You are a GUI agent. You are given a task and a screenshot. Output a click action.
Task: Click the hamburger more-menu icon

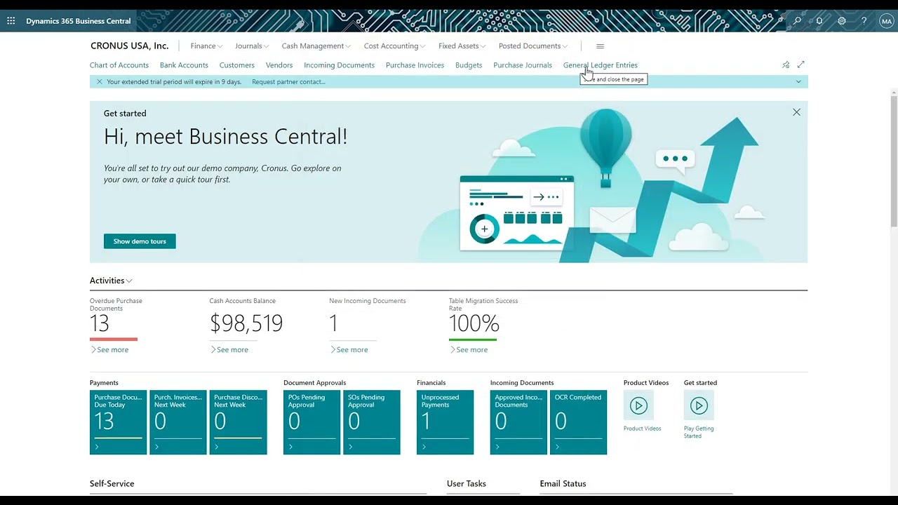tap(600, 46)
